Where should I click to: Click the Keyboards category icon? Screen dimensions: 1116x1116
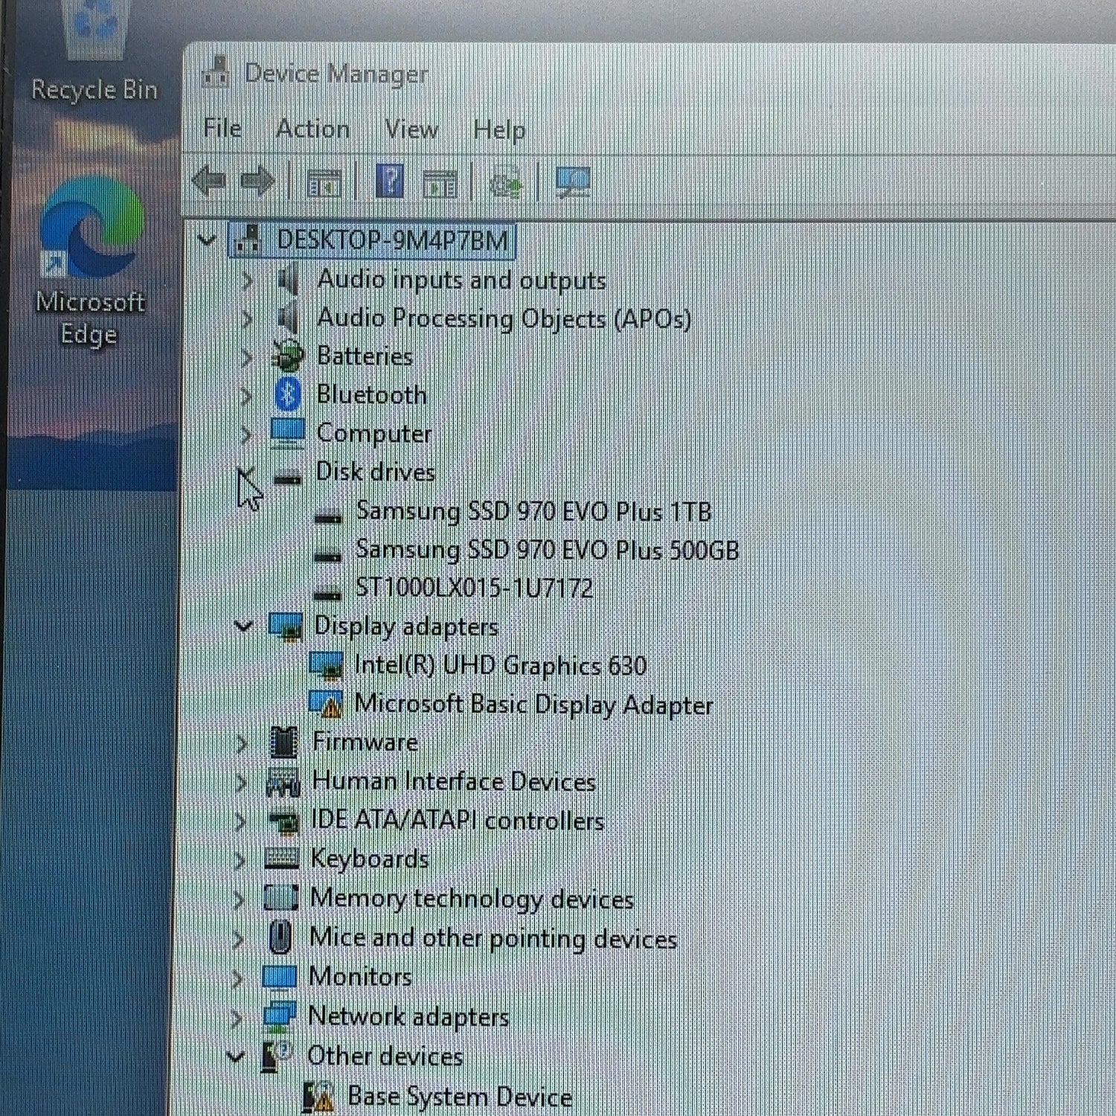[282, 859]
